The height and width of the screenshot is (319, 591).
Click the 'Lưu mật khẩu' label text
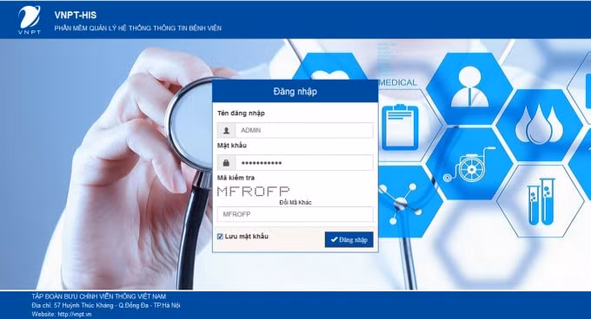point(247,237)
